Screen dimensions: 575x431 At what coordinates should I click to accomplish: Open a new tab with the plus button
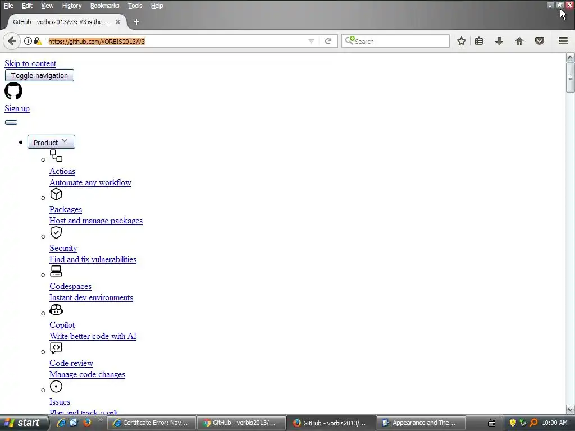136,22
